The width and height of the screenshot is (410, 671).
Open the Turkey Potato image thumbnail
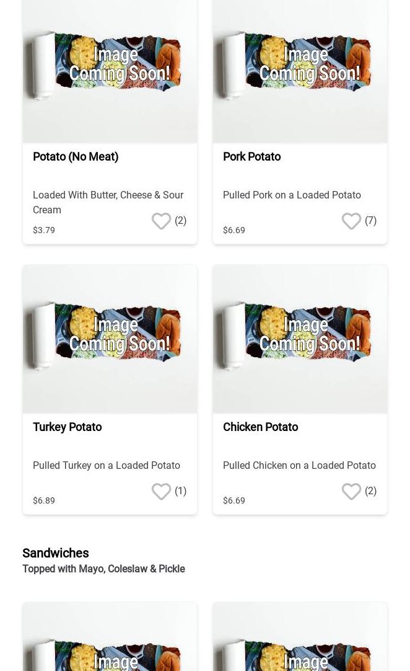(110, 339)
